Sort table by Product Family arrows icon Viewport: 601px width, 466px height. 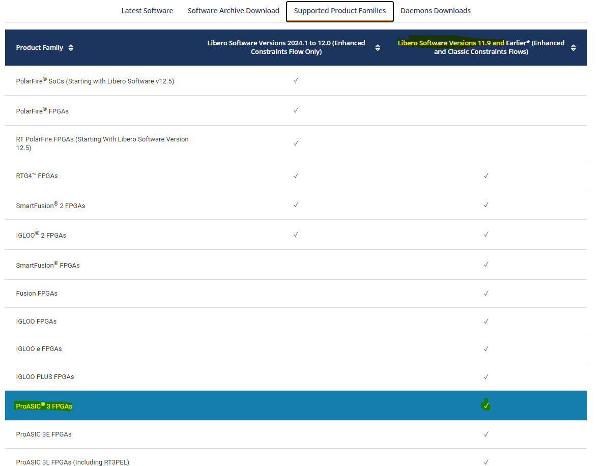click(71, 48)
